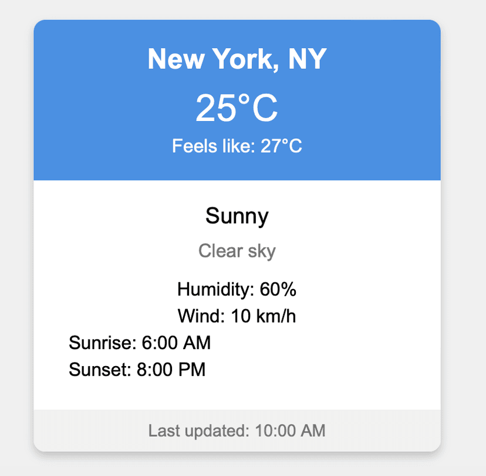
Task: Click the word Humidity
Action: click(x=215, y=290)
